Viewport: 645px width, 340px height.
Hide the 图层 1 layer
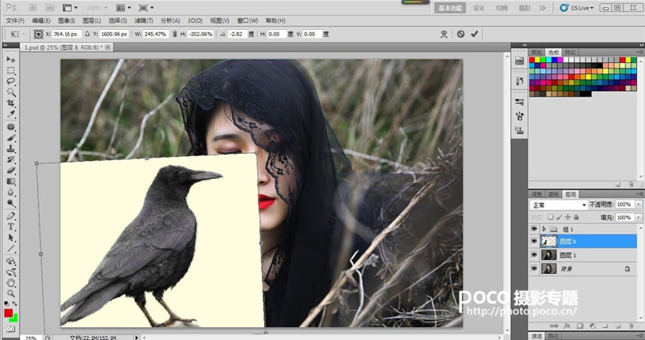(x=534, y=255)
